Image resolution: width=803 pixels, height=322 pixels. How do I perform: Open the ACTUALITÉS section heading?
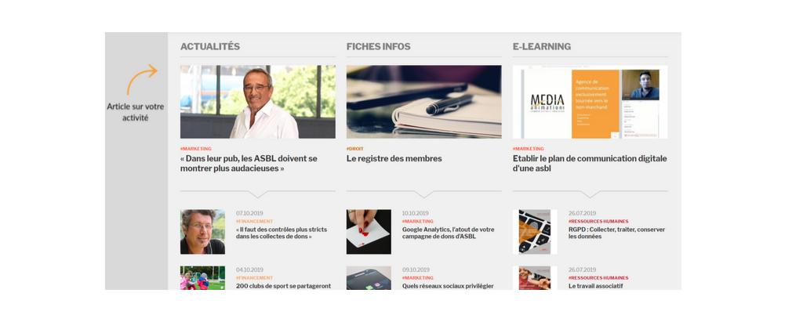coord(210,46)
